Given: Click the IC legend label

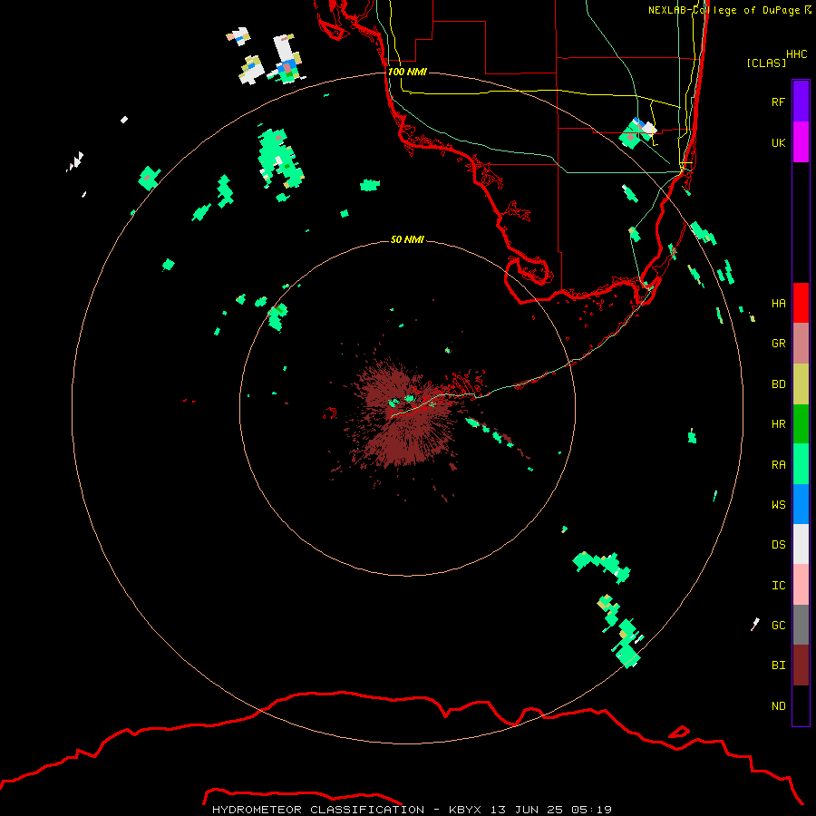Looking at the screenshot, I should pos(779,586).
